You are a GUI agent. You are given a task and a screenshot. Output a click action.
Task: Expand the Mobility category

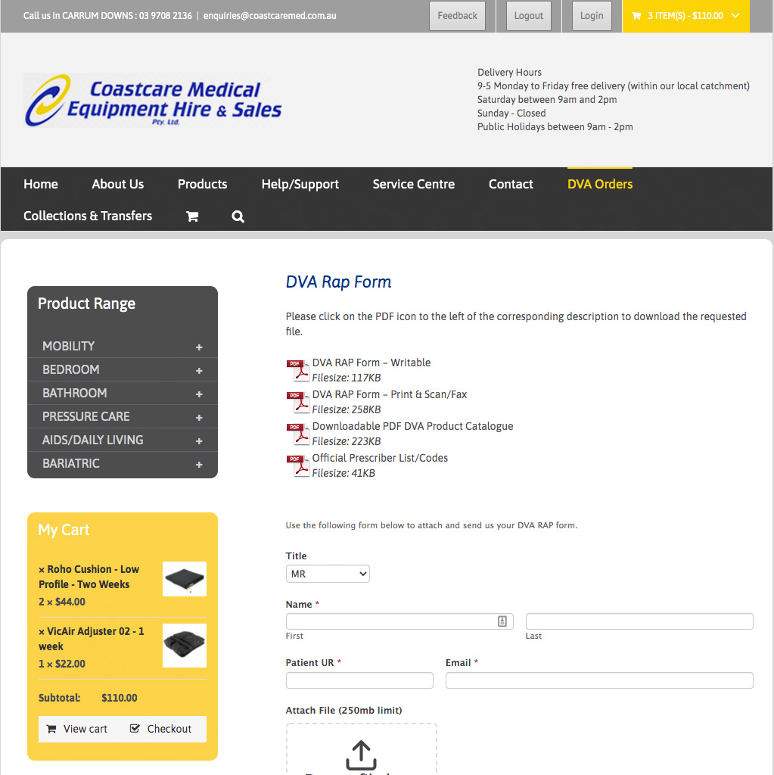(199, 347)
